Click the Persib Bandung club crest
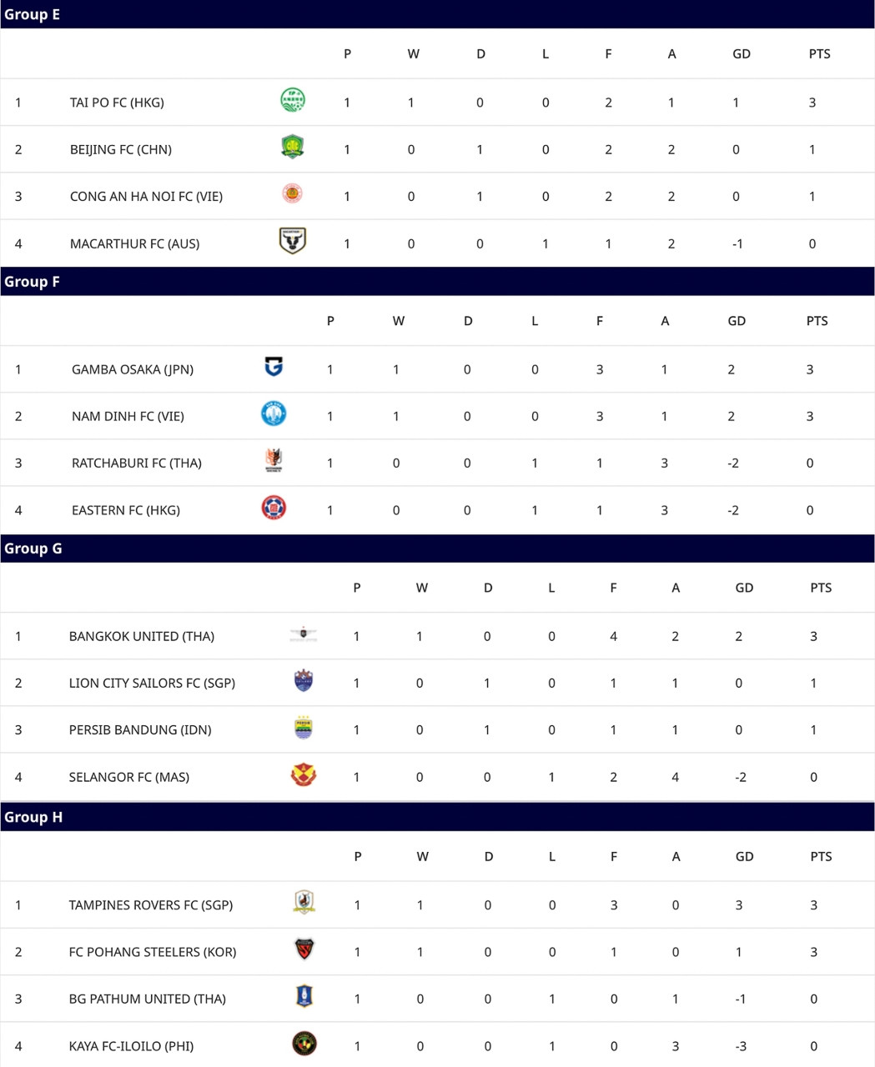Viewport: 875px width, 1067px height. click(x=304, y=728)
